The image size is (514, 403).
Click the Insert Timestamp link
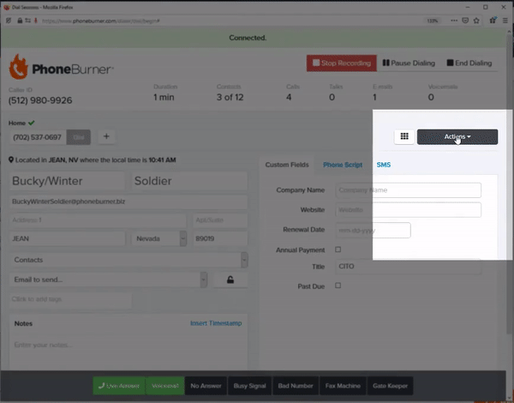point(216,323)
